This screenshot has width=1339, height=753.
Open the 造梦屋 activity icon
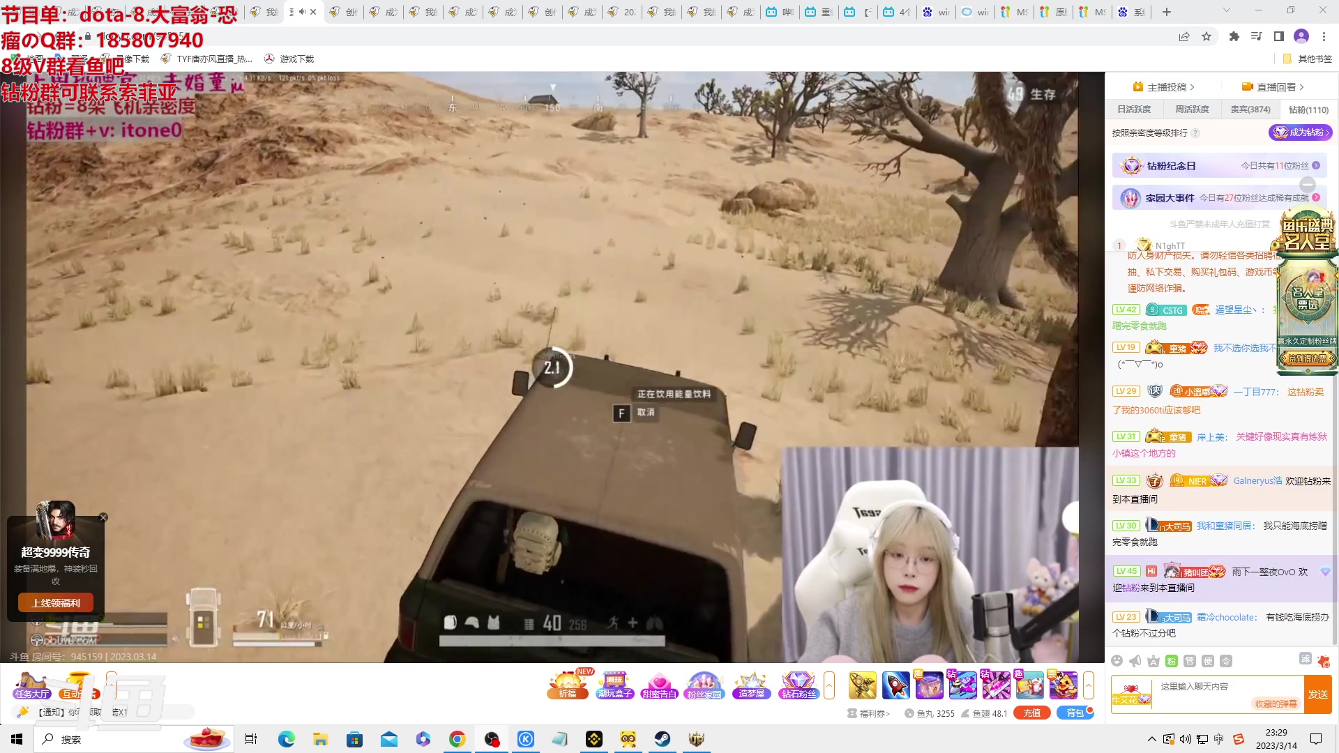751,685
